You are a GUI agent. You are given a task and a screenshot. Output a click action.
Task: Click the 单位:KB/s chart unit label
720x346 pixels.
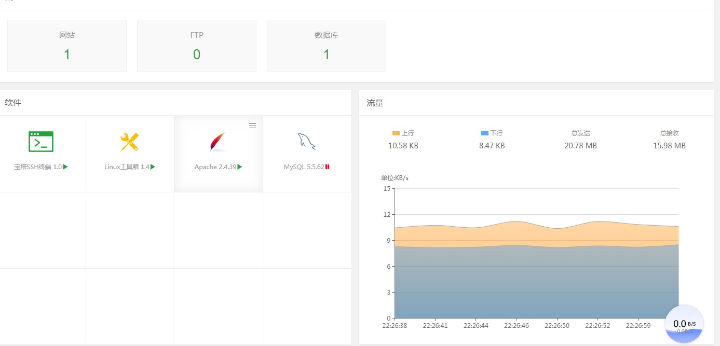tap(395, 178)
